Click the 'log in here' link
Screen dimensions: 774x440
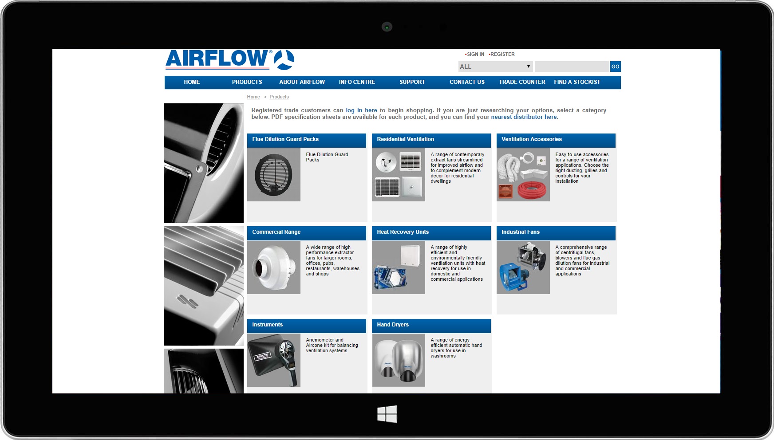(361, 110)
